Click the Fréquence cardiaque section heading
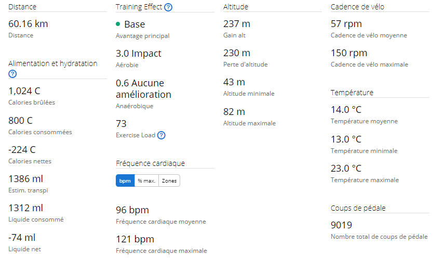The width and height of the screenshot is (445, 258). [150, 163]
